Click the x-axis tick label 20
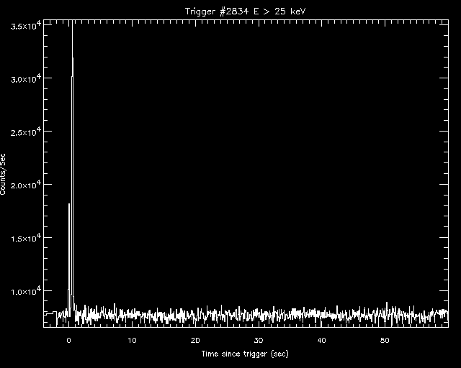Image resolution: width=461 pixels, height=368 pixels. [x=195, y=341]
